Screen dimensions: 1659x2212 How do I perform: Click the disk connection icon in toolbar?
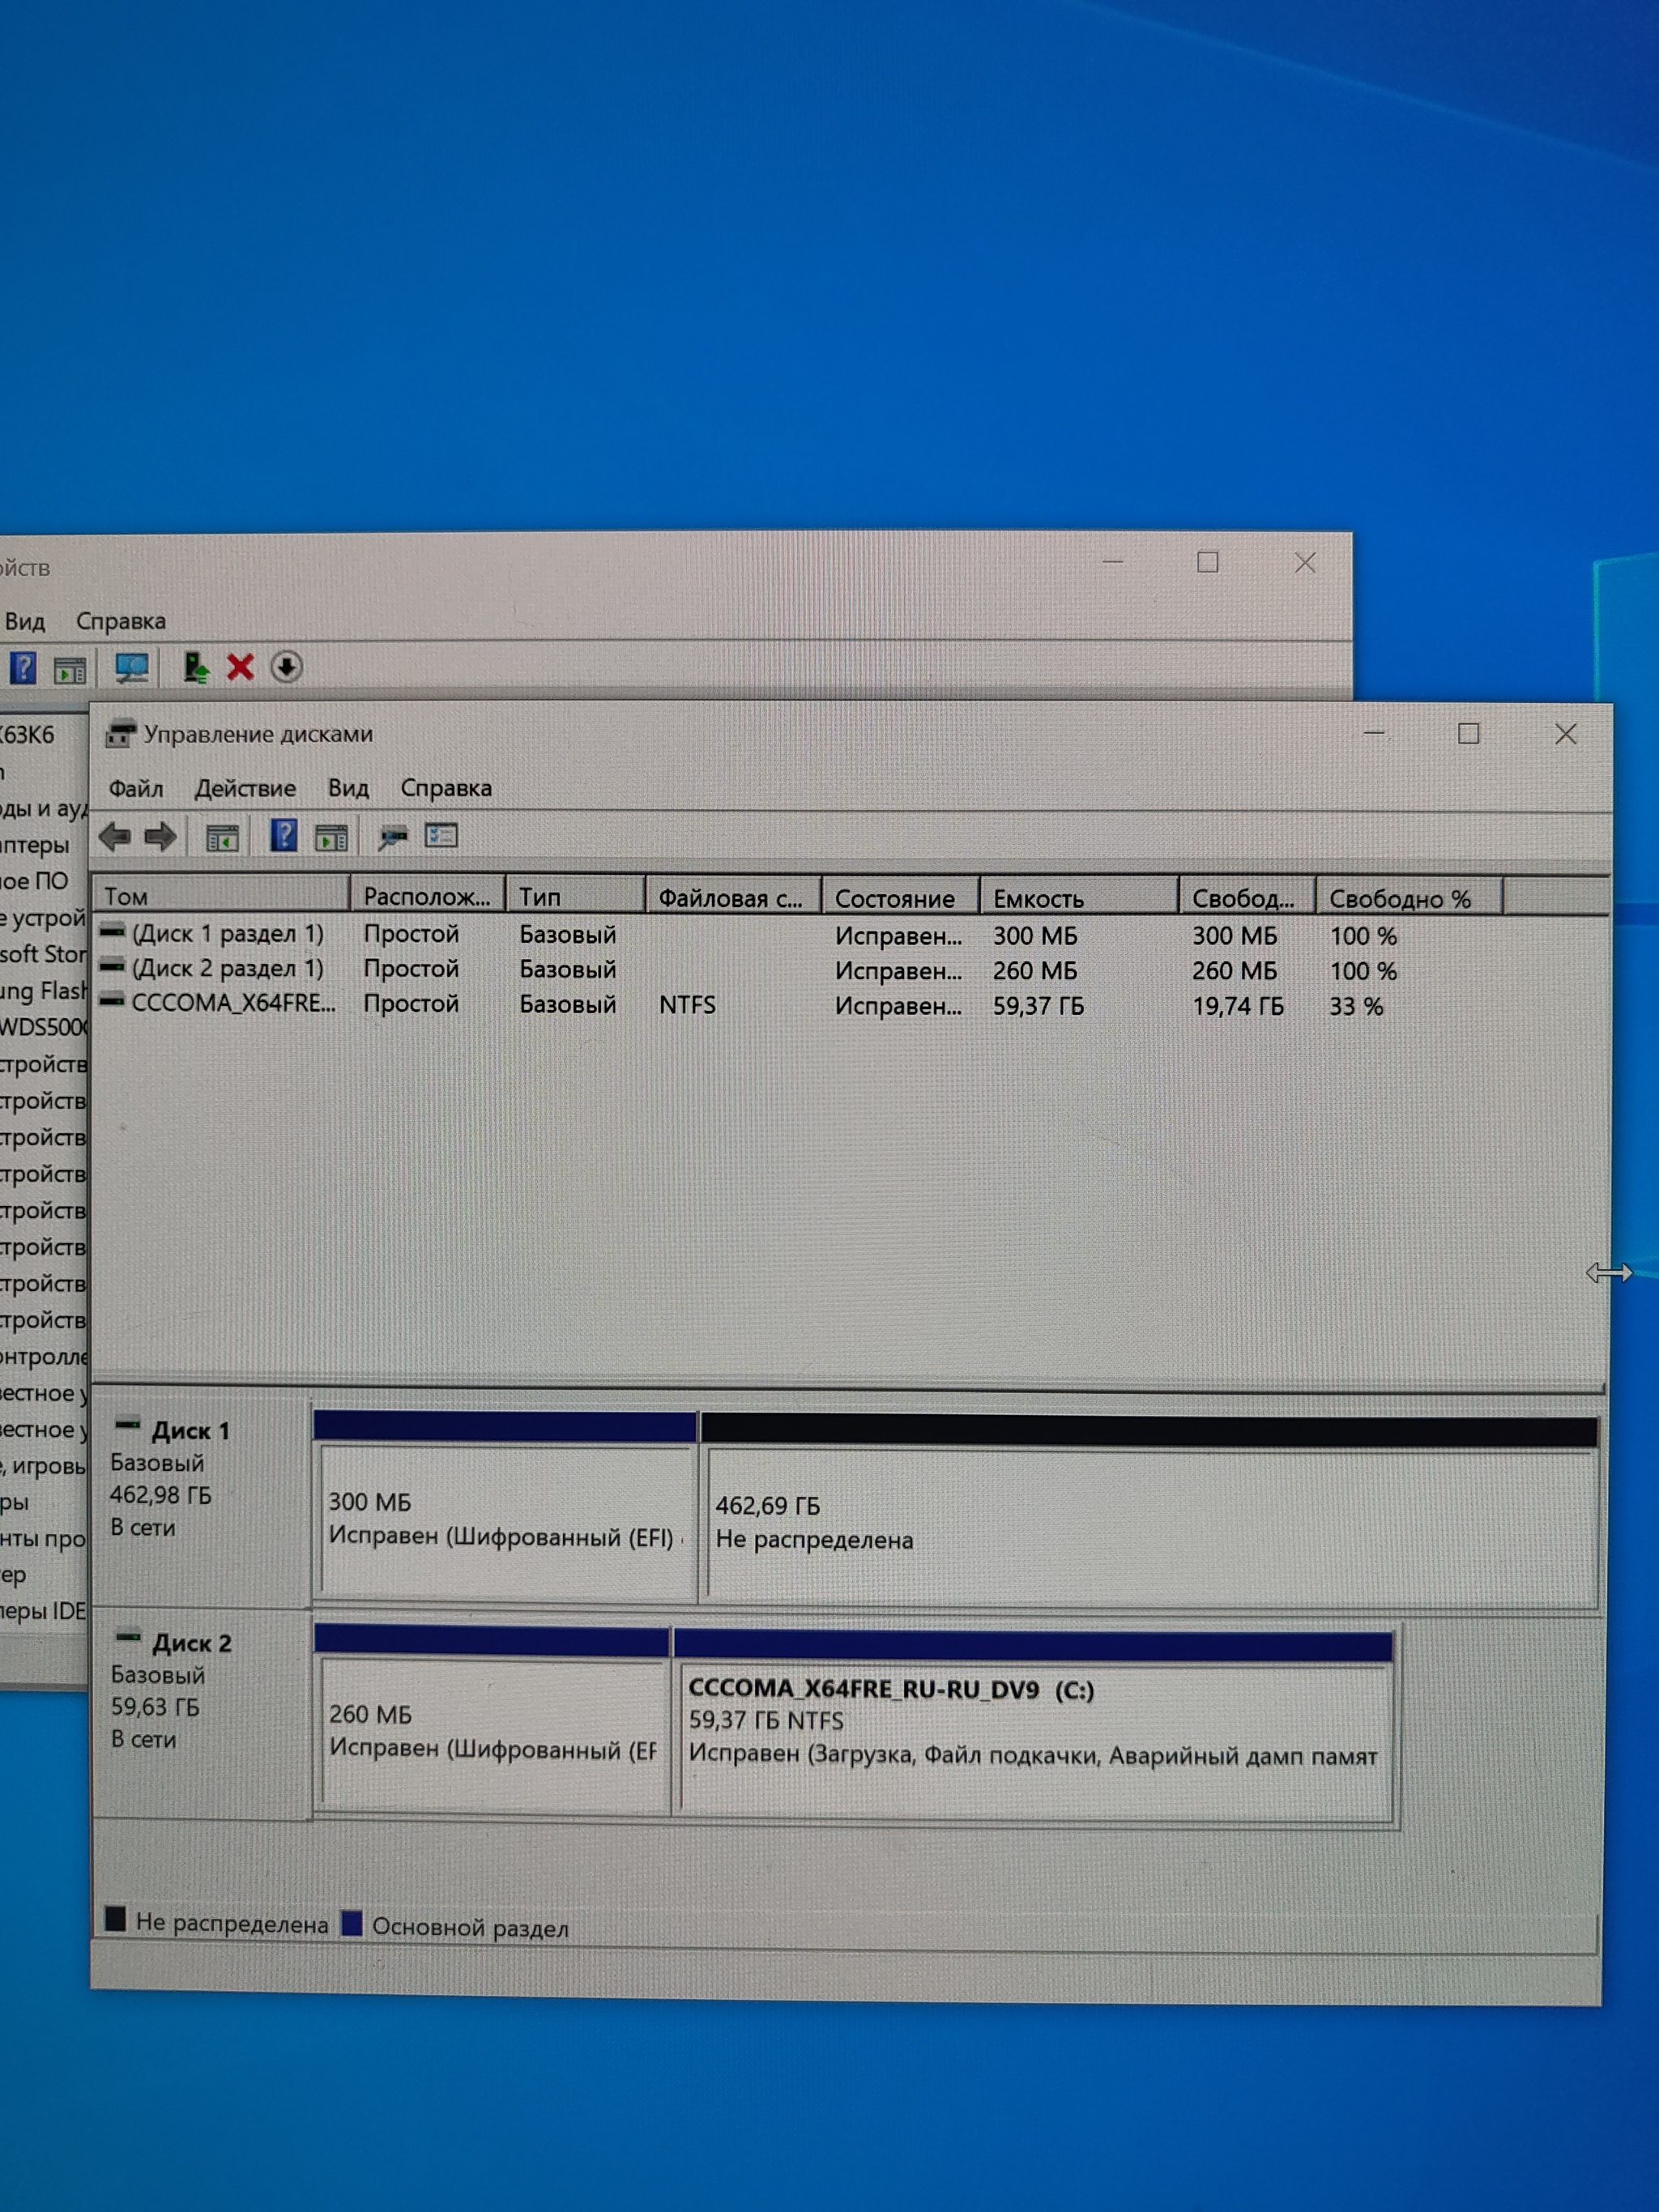pyautogui.click(x=392, y=836)
